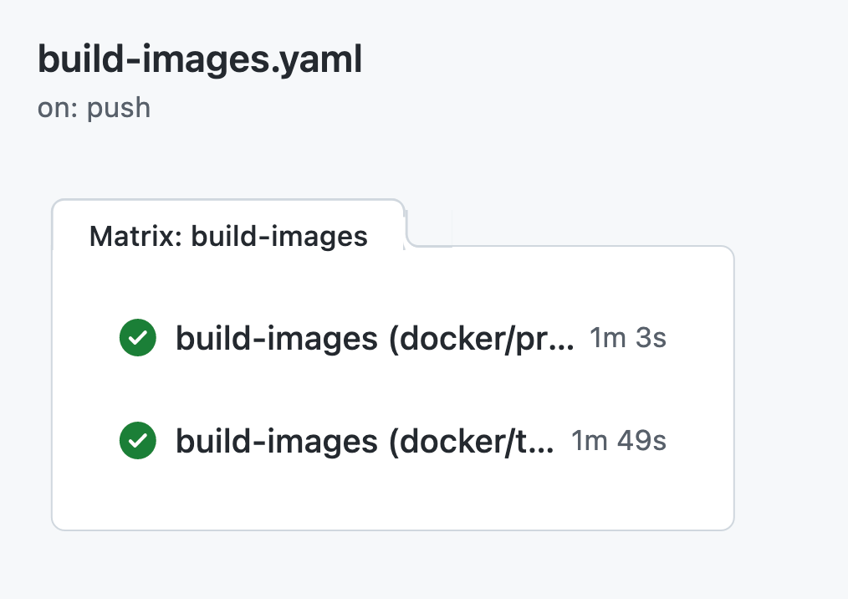
Task: Open the build-images (docker/pr…) job
Action: pyautogui.click(x=375, y=339)
